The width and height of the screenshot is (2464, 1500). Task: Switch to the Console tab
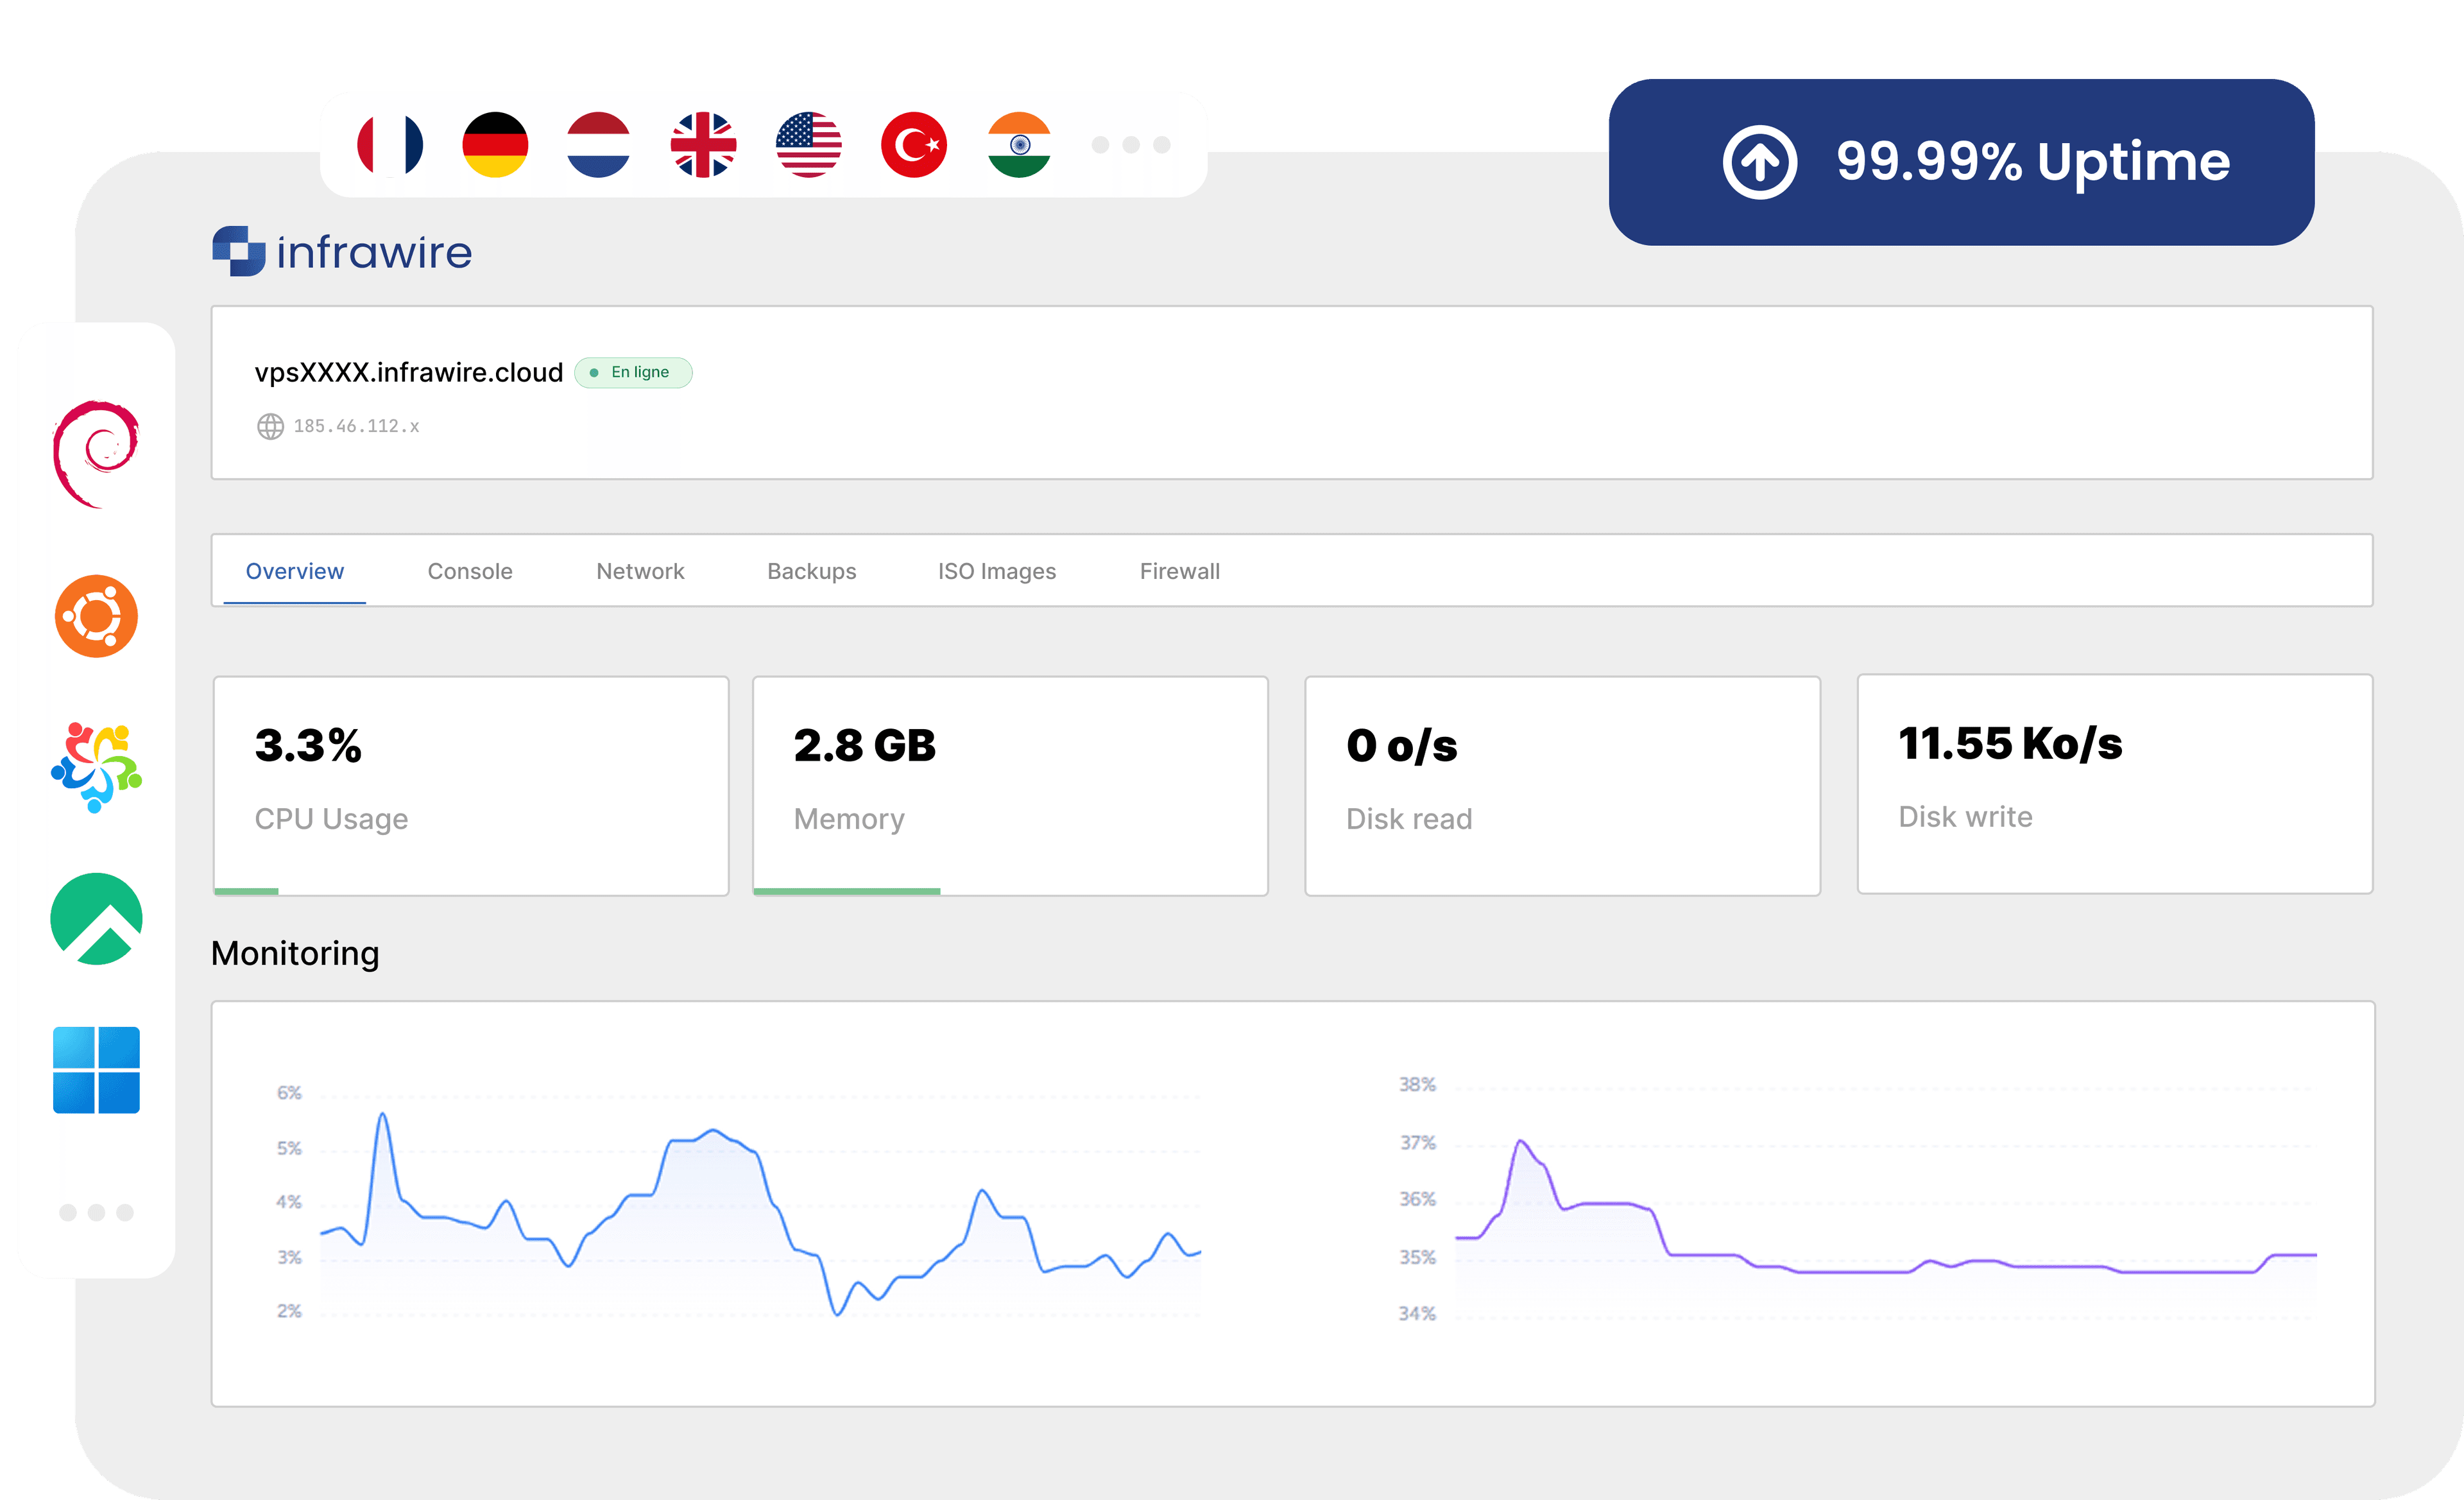470,571
